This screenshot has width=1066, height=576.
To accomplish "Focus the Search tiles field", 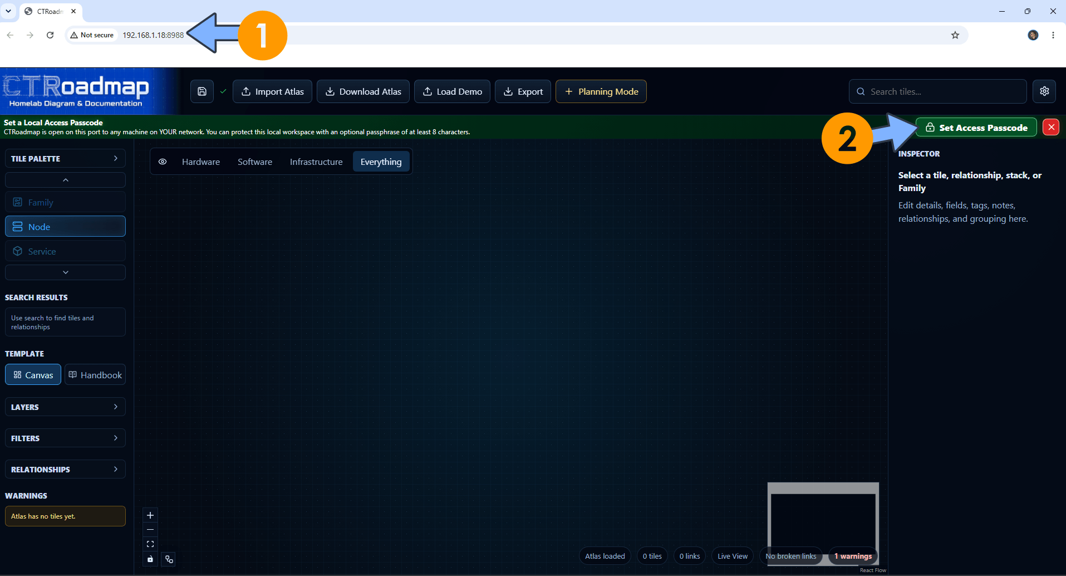I will [x=938, y=91].
